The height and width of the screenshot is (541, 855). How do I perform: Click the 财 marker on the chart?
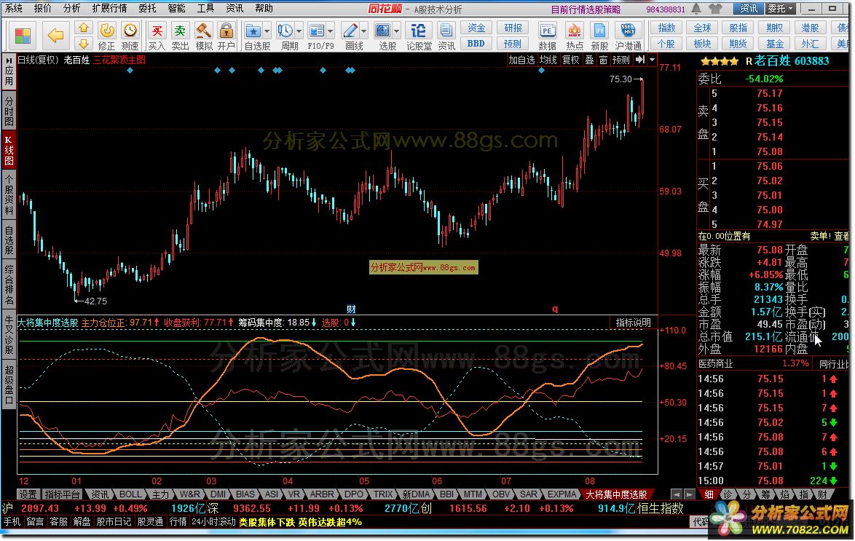coord(351,309)
